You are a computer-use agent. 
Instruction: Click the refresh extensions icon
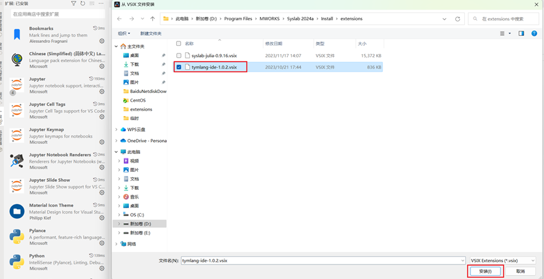tap(82, 4)
